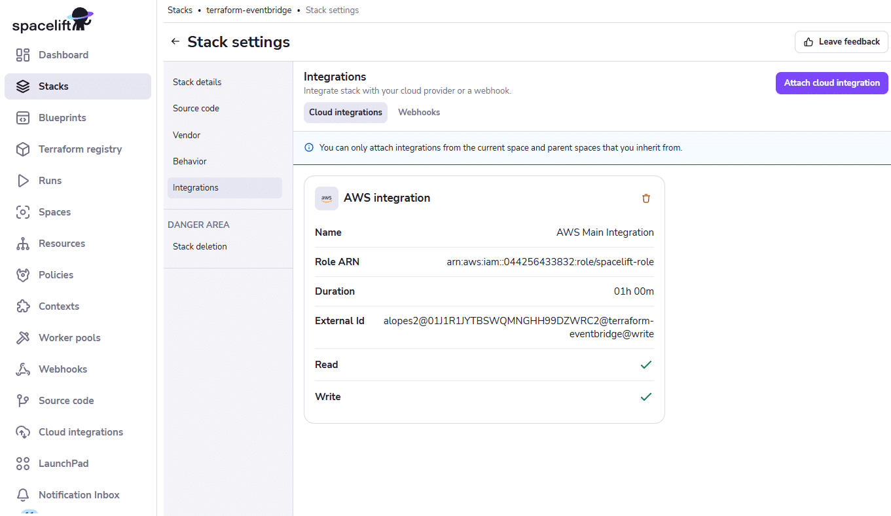
Task: Click the Blueprints sidebar icon
Action: click(23, 118)
